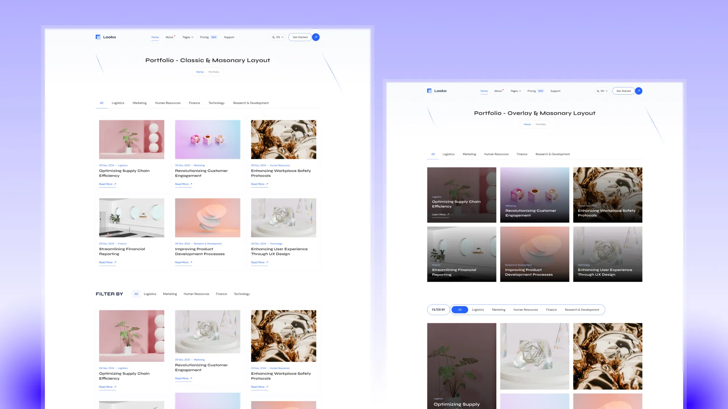Select the Logistics tab in left top filter
The image size is (728, 409).
coord(118,103)
